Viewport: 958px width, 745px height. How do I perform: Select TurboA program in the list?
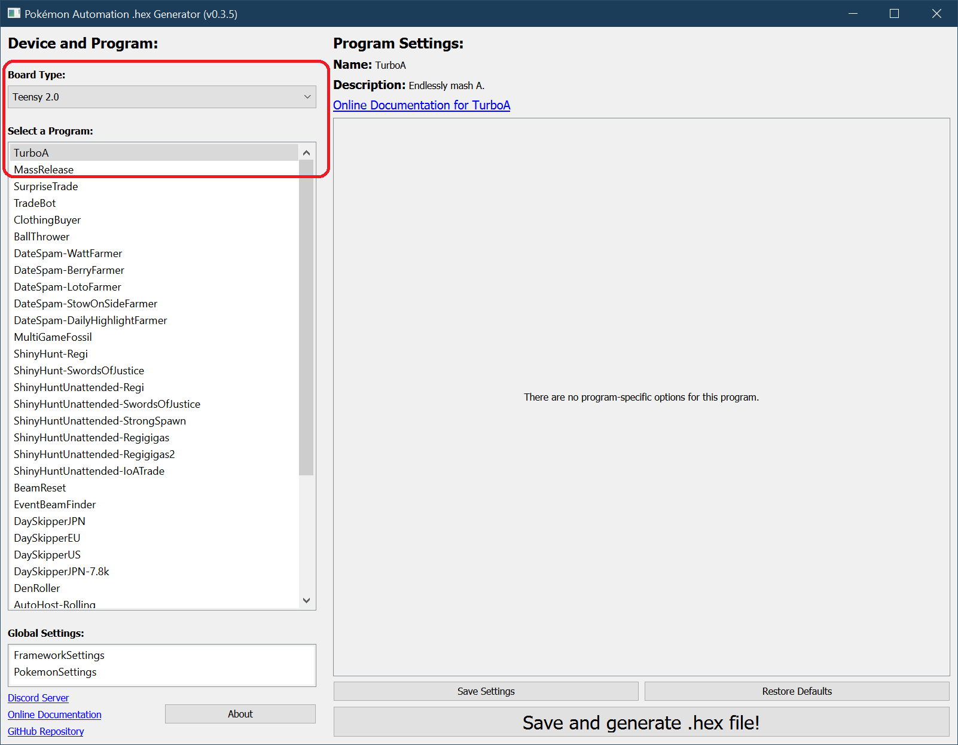coord(154,152)
